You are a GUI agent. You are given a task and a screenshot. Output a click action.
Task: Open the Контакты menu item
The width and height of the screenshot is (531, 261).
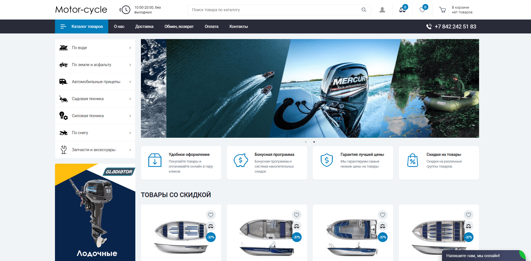(238, 26)
